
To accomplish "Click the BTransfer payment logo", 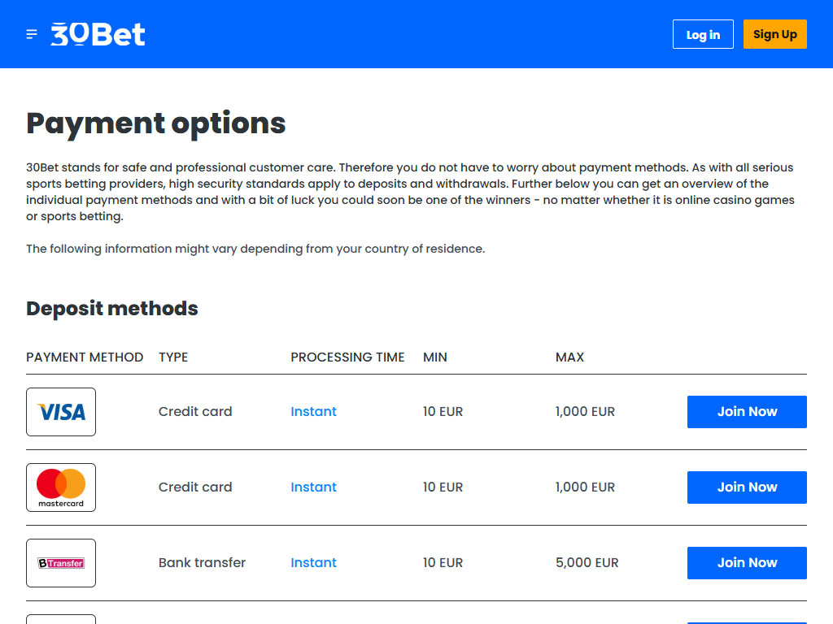I will tap(61, 563).
